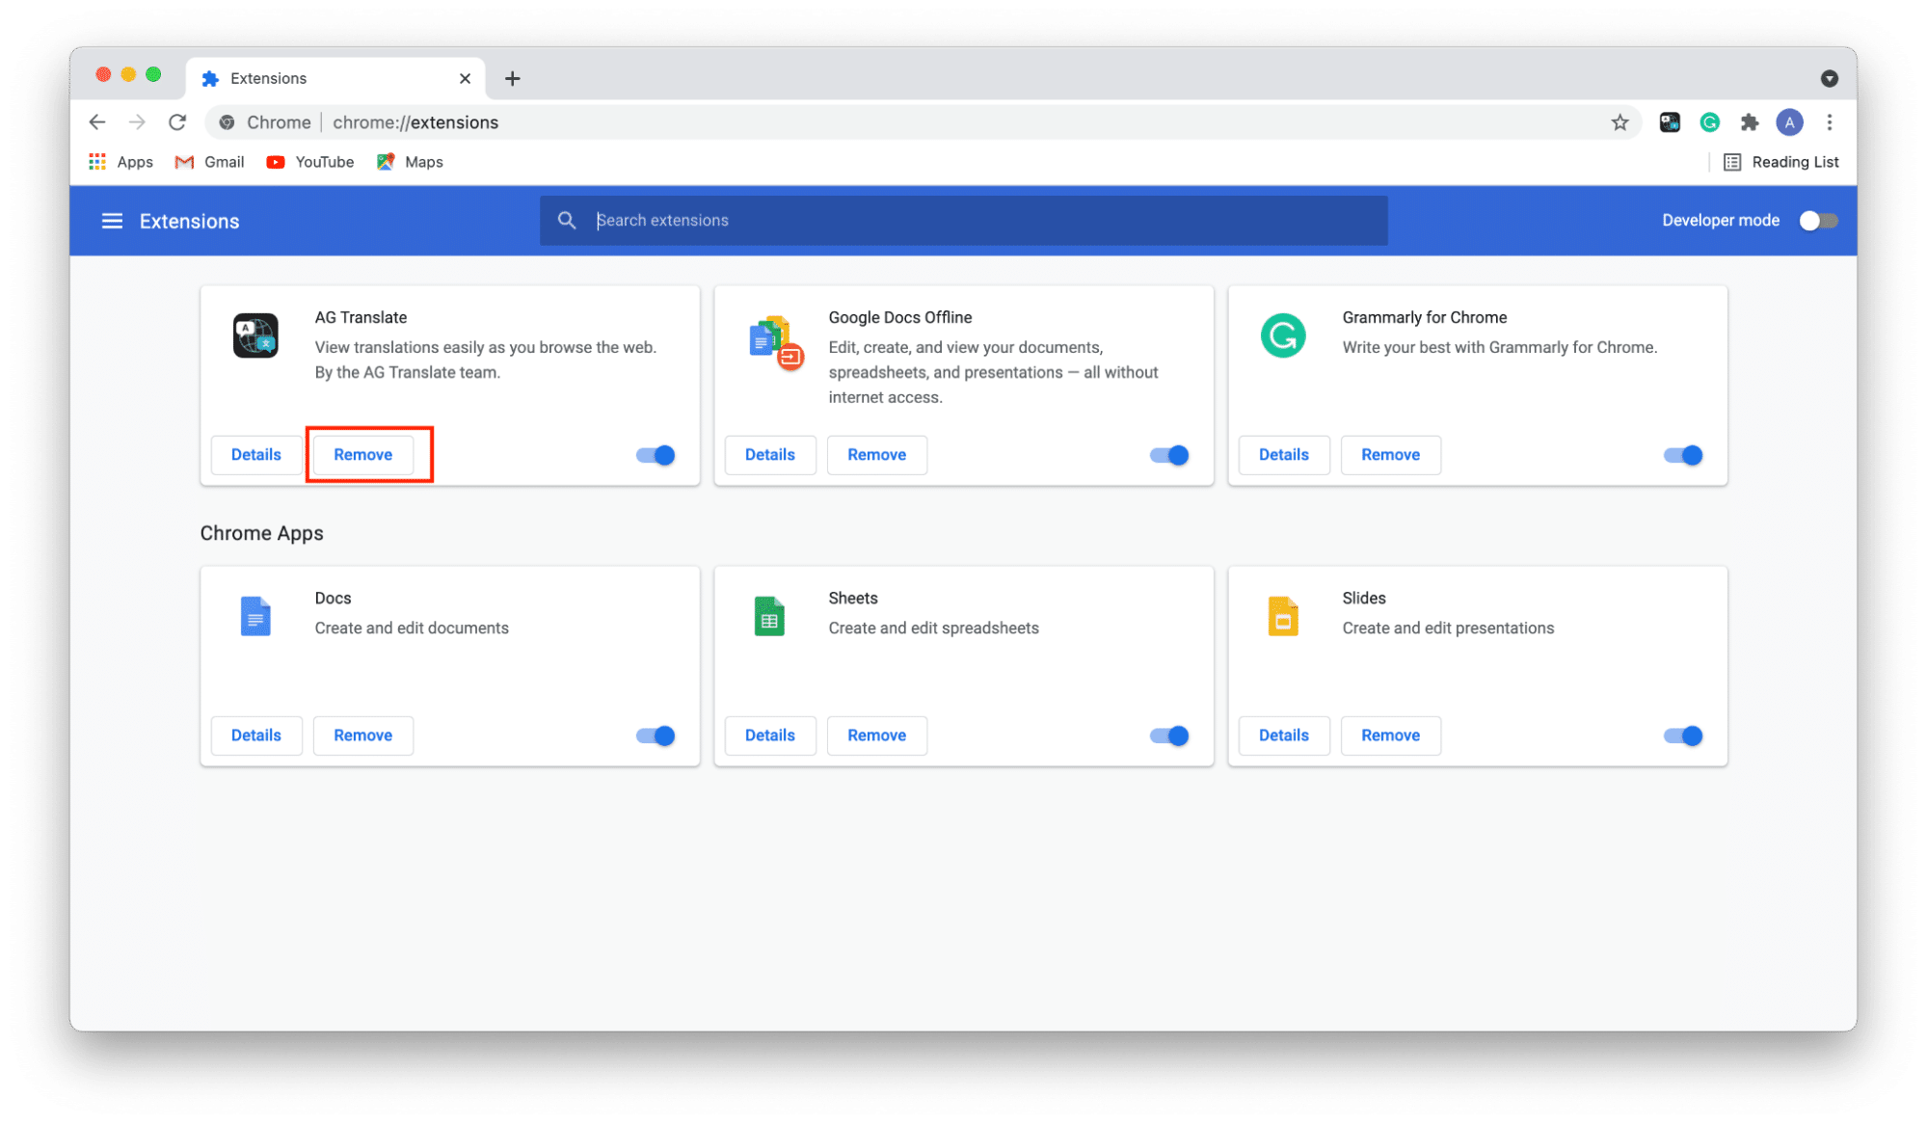Select the Reading List menu item
Viewport: 1927px width, 1124px height.
[1782, 161]
